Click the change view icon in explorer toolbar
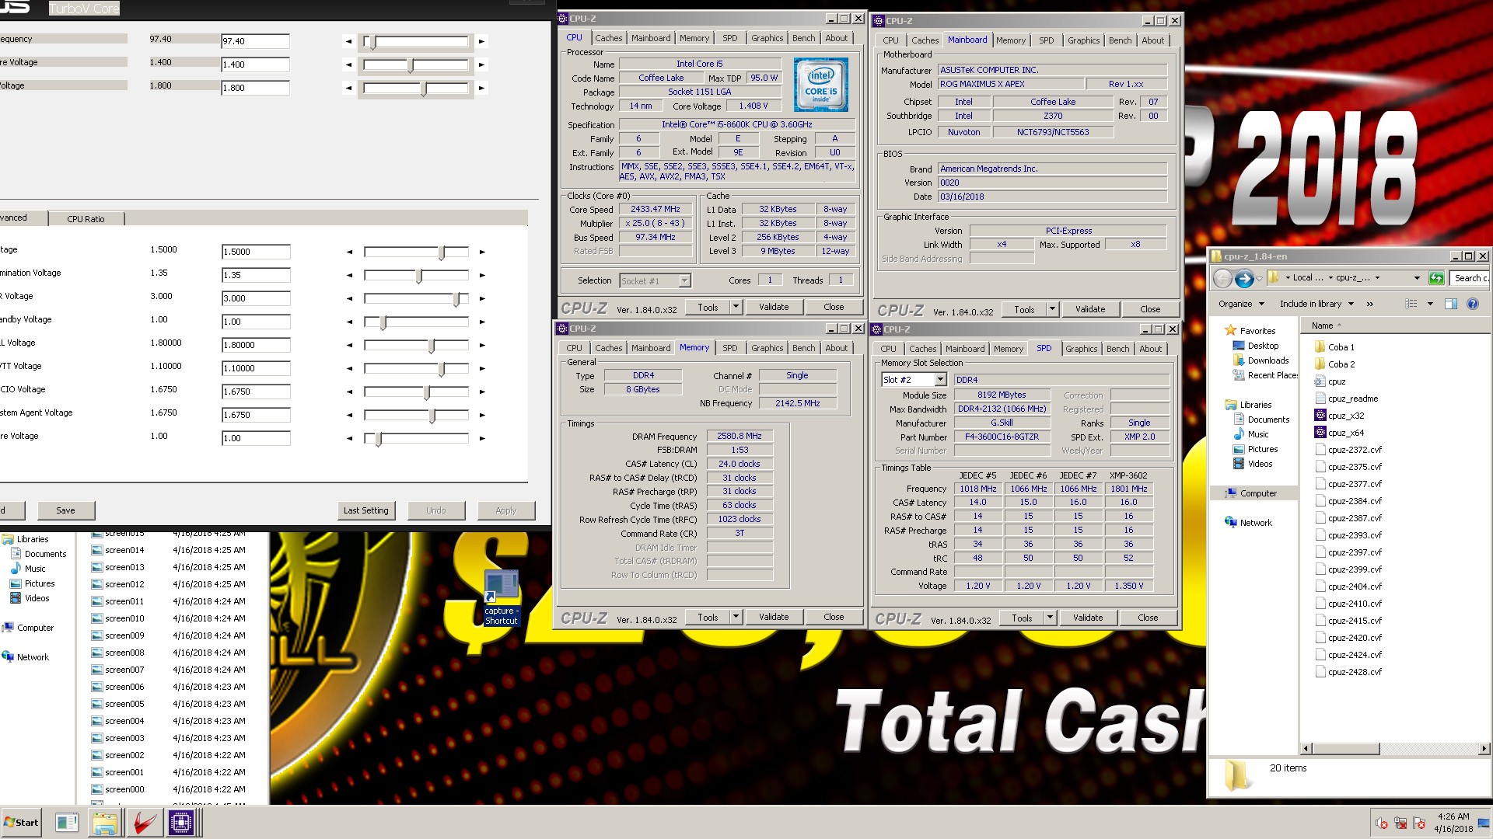Viewport: 1493px width, 839px height. (1411, 304)
